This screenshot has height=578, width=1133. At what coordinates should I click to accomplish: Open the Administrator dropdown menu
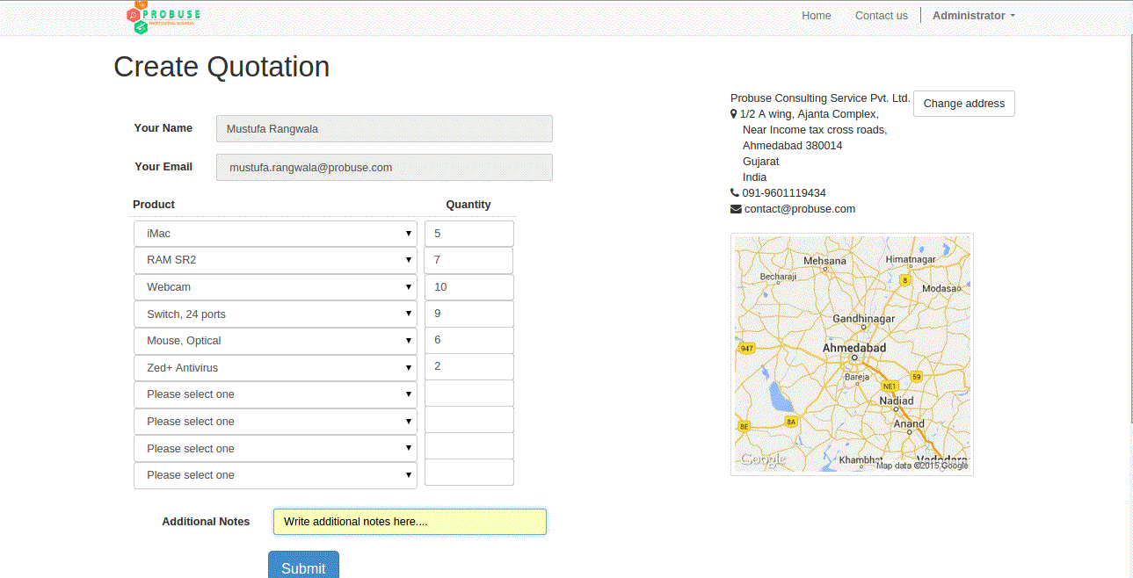point(973,16)
